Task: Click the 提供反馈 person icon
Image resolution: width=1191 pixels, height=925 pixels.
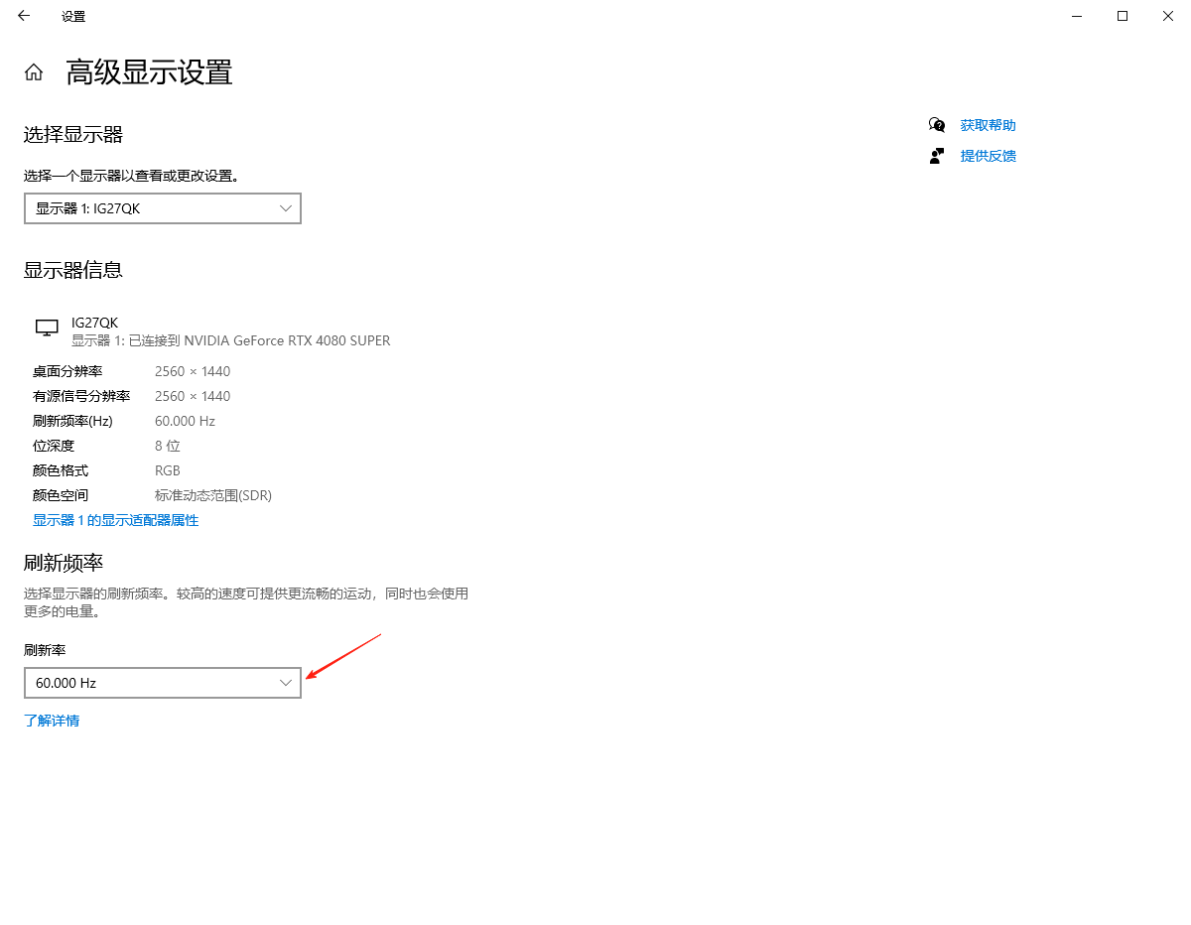Action: [x=936, y=156]
